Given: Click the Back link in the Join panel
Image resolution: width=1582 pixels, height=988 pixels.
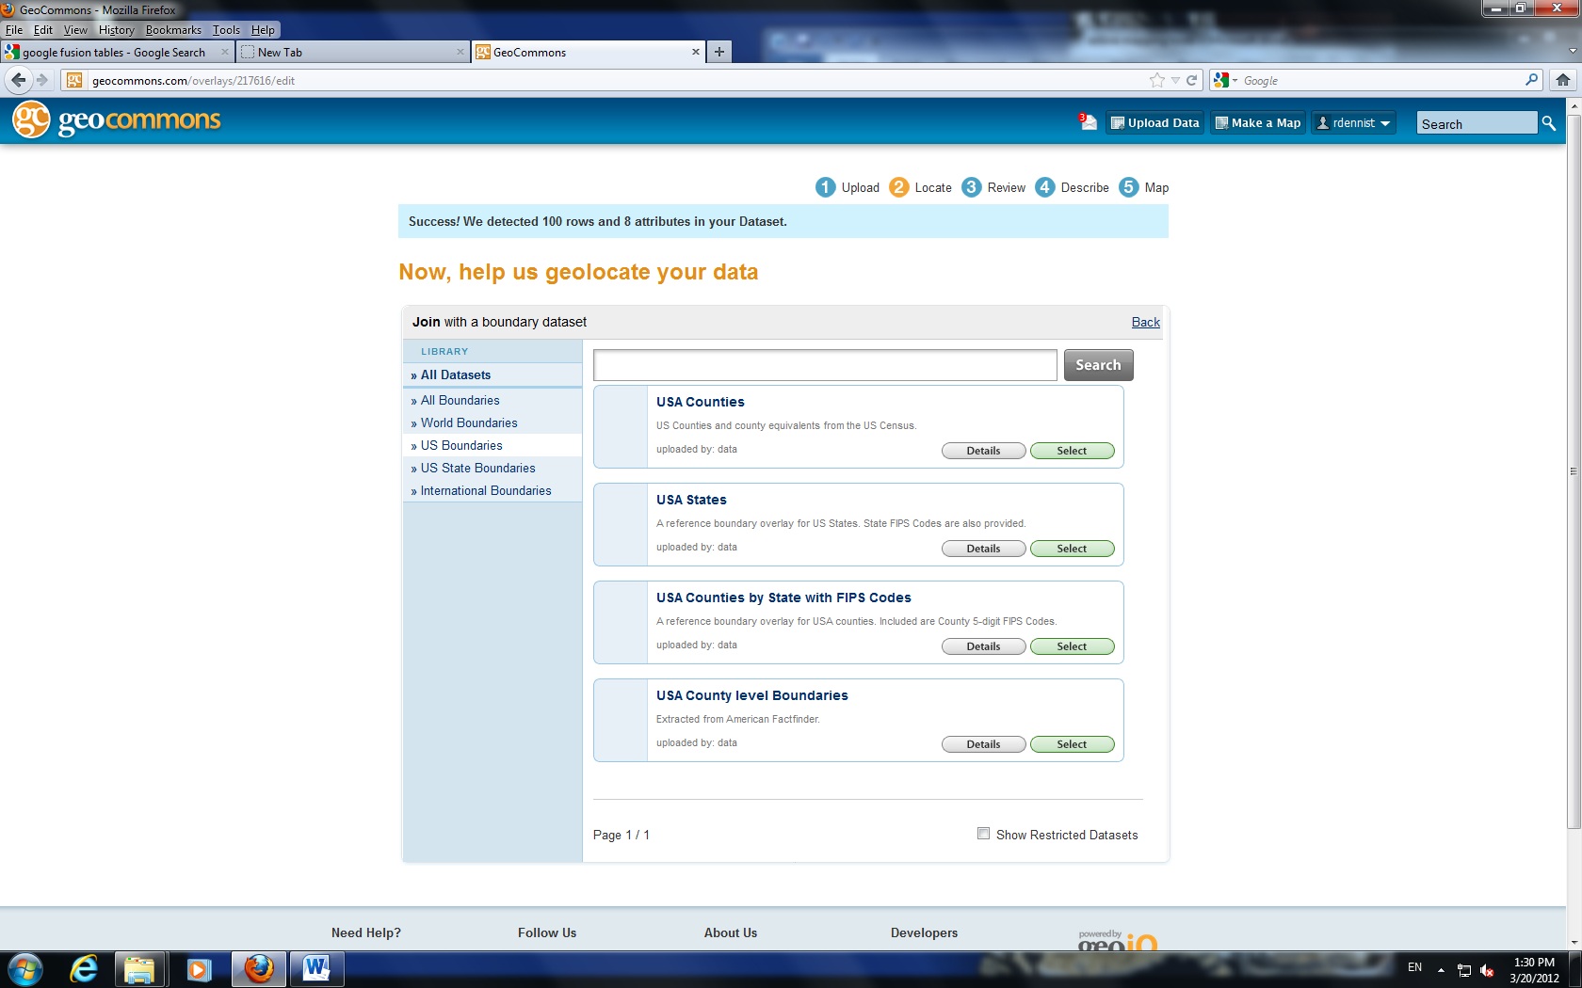Looking at the screenshot, I should tap(1145, 322).
